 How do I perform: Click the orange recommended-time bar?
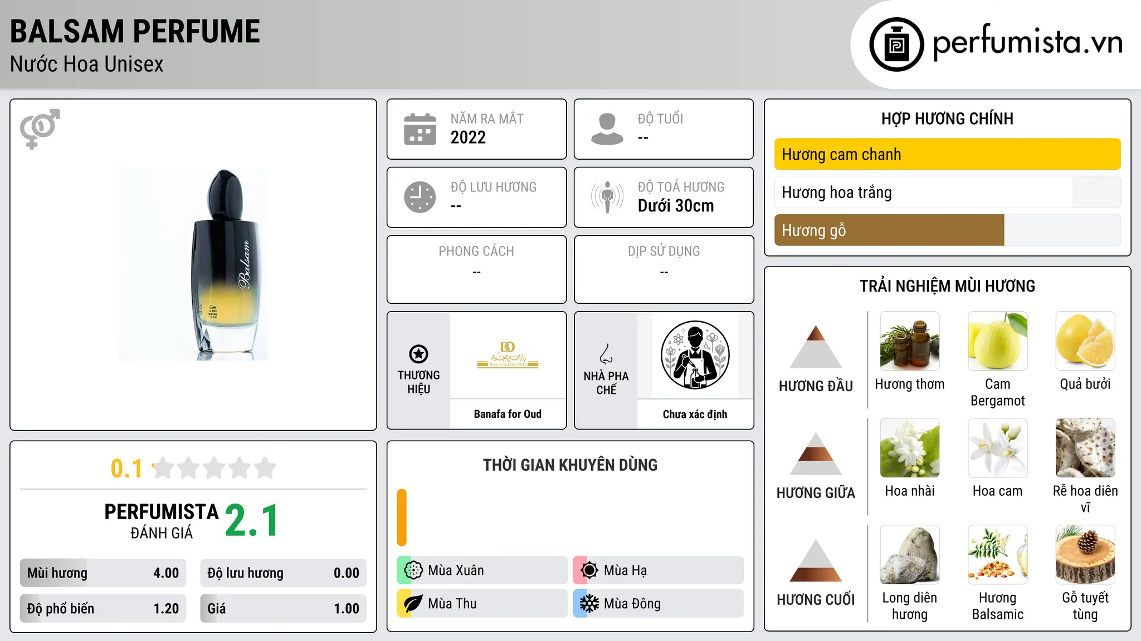click(x=402, y=517)
